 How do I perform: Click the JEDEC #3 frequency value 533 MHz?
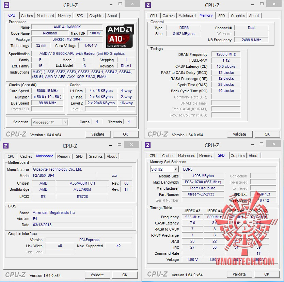192,217
